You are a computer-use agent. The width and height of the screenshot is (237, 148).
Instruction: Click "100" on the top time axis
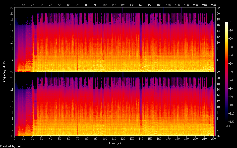click(x=105, y=5)
